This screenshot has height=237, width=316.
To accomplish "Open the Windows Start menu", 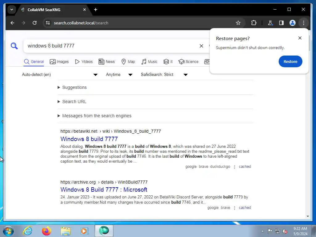I will tap(8, 231).
